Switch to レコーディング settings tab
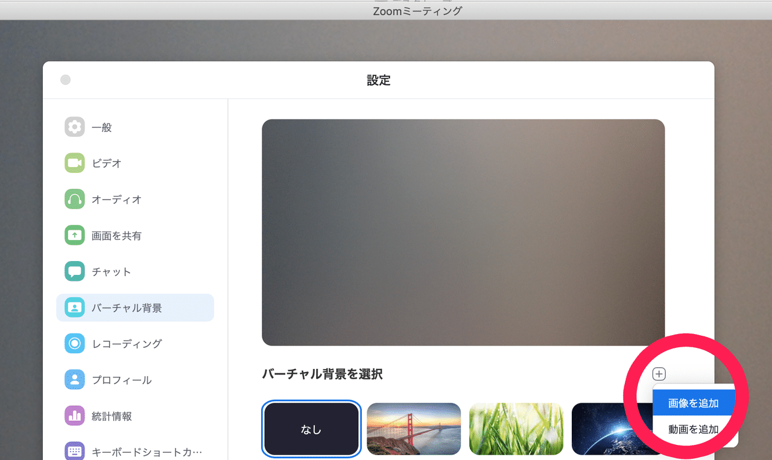 tap(135, 344)
